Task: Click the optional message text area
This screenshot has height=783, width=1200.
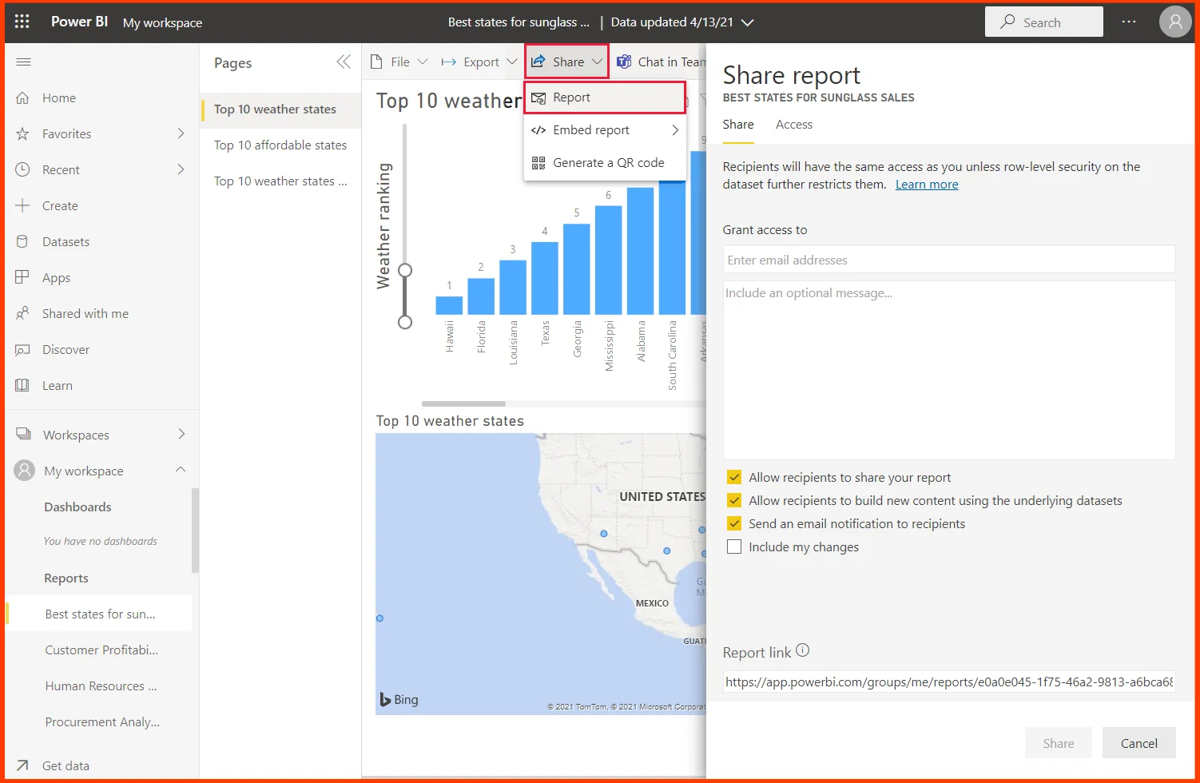Action: [x=949, y=370]
